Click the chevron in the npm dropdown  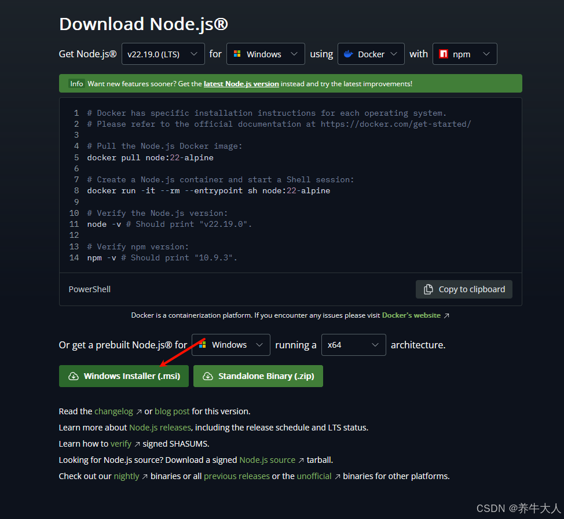[x=486, y=54]
